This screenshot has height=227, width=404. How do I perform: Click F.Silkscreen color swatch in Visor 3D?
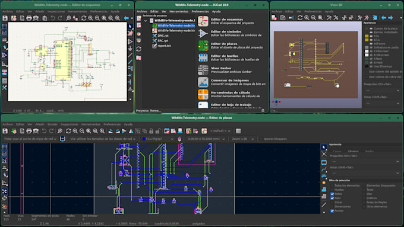[367, 52]
